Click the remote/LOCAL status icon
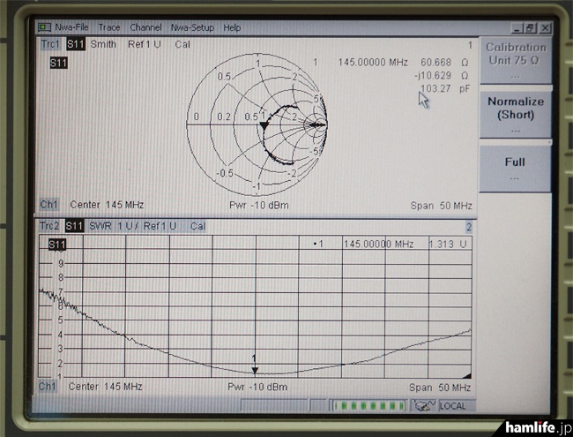 click(424, 406)
